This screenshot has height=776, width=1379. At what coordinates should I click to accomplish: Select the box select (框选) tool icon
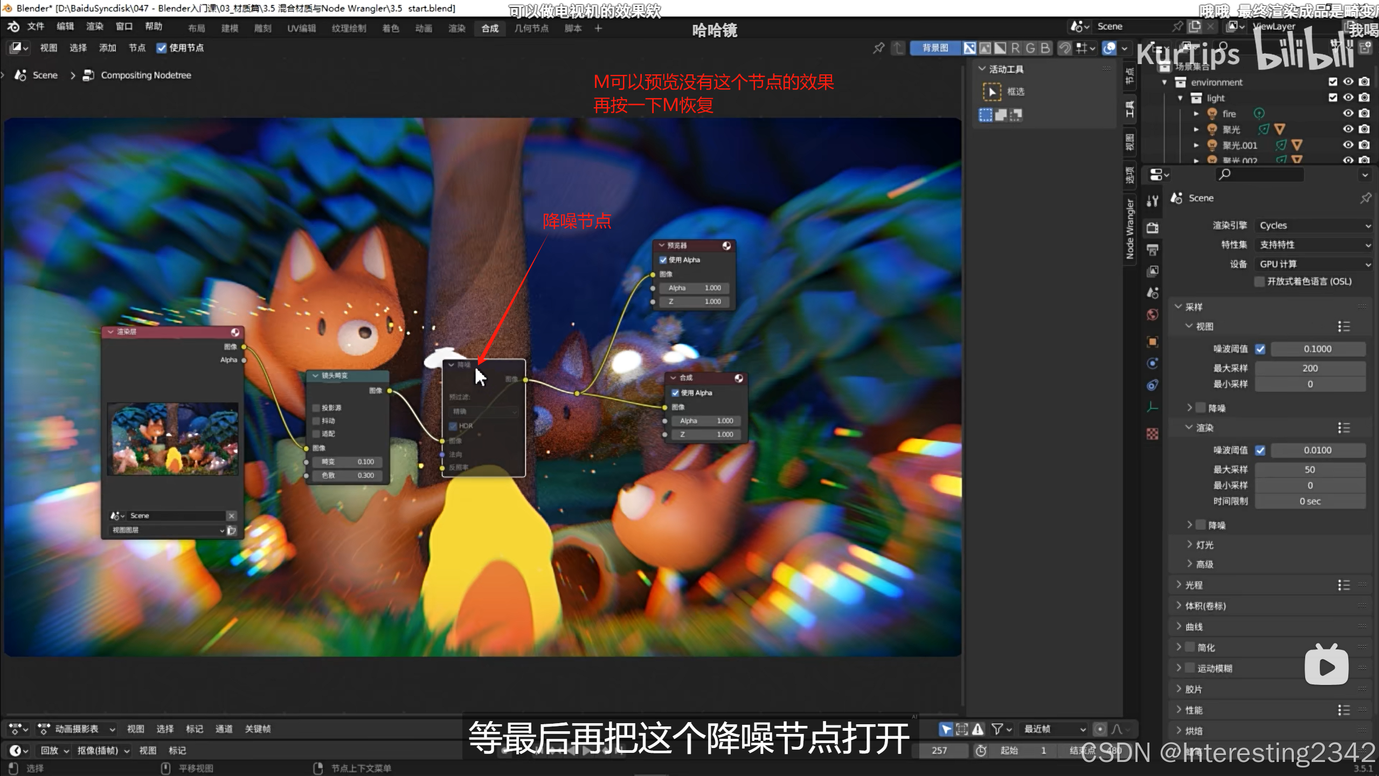[x=992, y=92]
